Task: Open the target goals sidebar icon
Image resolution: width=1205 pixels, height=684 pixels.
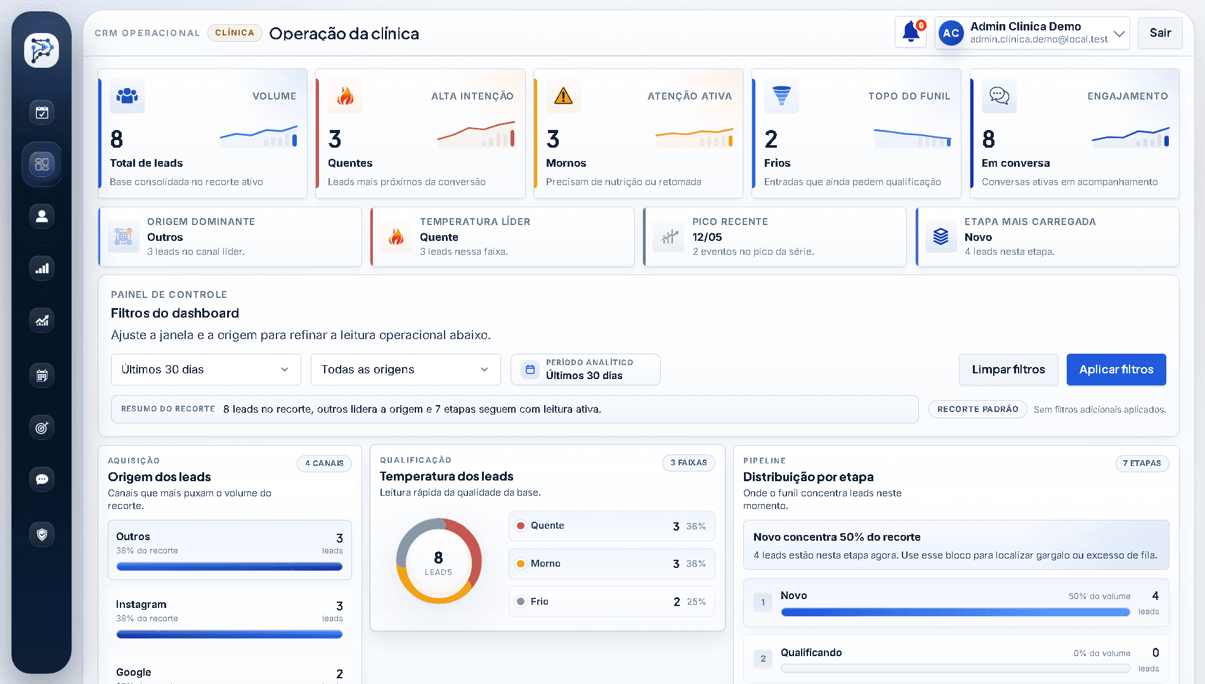Action: (x=42, y=428)
